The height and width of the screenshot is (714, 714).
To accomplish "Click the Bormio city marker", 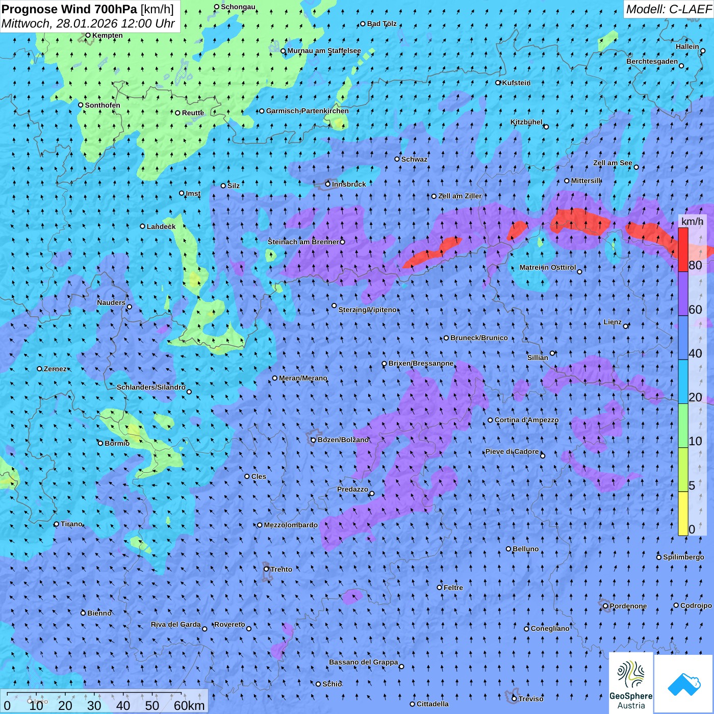I will [100, 443].
